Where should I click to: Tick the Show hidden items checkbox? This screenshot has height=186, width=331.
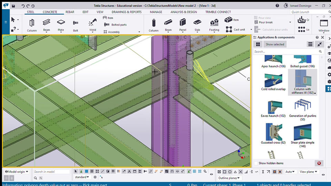coord(256,163)
